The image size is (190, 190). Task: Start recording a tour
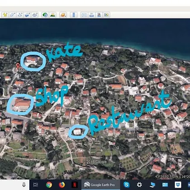(x=35, y=15)
